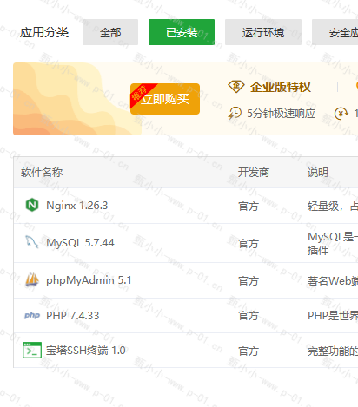Click the 应用分类 label
This screenshot has width=358, height=407.
click(44, 32)
